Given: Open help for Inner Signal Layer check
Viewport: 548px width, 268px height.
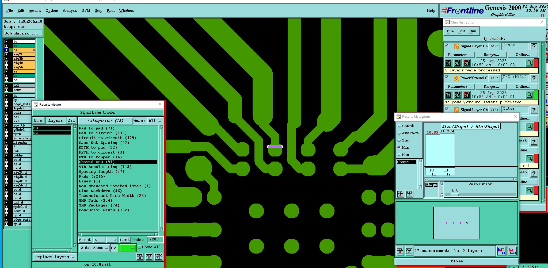Looking at the screenshot, I should (534, 46).
